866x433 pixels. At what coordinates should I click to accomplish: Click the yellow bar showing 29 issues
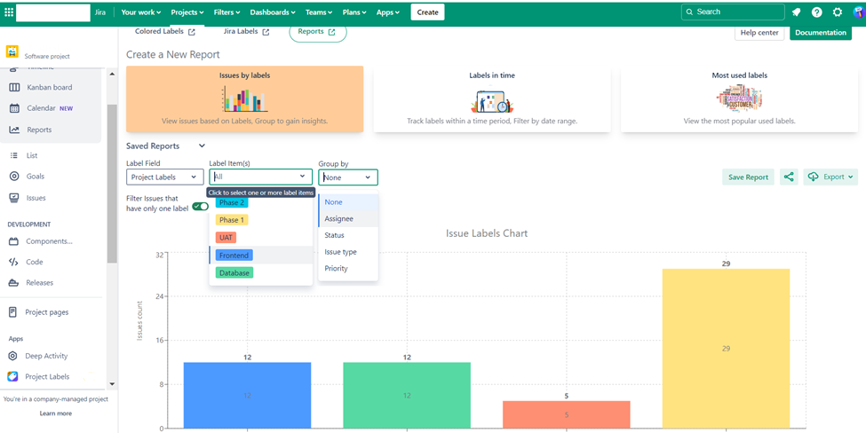pos(726,349)
